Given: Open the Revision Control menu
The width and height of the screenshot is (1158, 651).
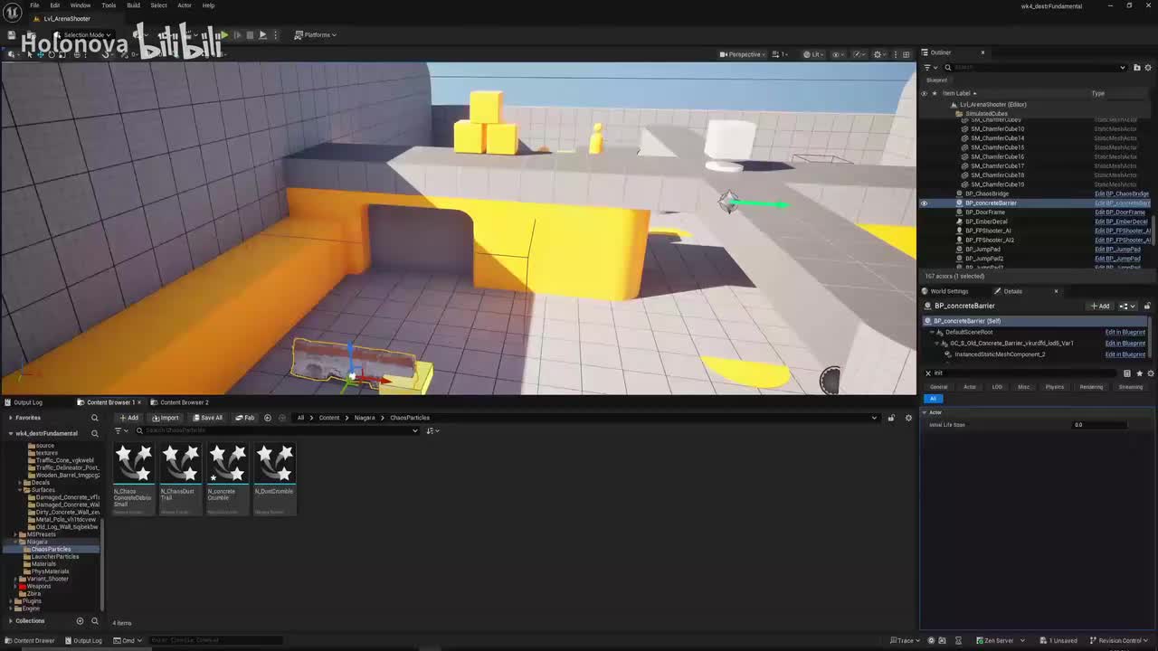Looking at the screenshot, I should 1118,640.
